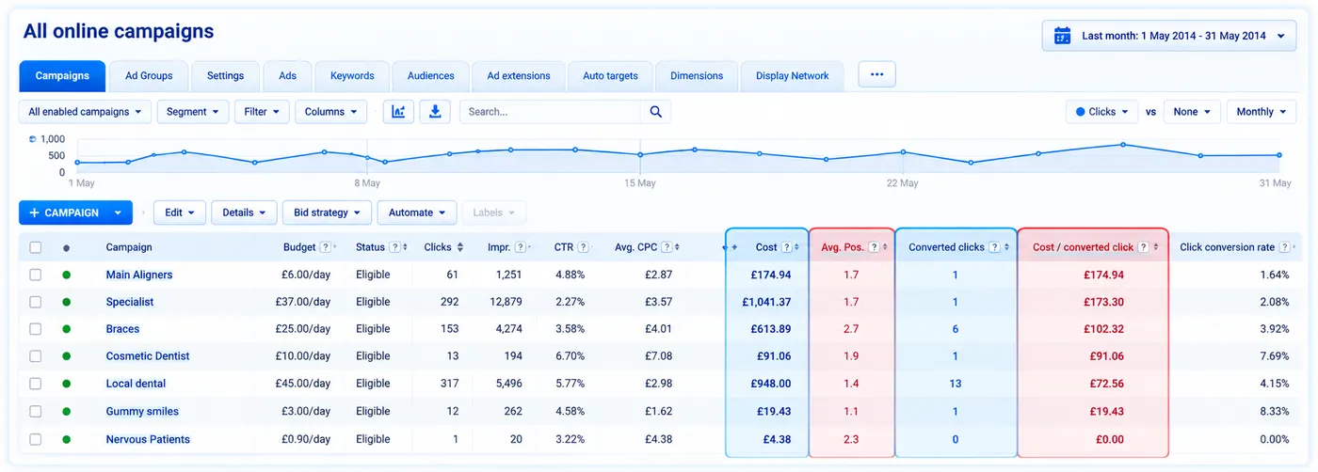The image size is (1318, 472).
Task: Open the Nervous Patients campaign link
Action: (148, 439)
